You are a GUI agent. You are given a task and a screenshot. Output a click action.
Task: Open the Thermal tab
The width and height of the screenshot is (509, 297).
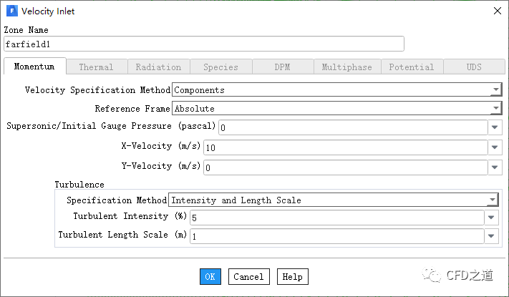[x=96, y=67]
